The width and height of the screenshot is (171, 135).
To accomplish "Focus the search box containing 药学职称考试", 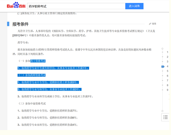I will pyautogui.click(x=76, y=6).
